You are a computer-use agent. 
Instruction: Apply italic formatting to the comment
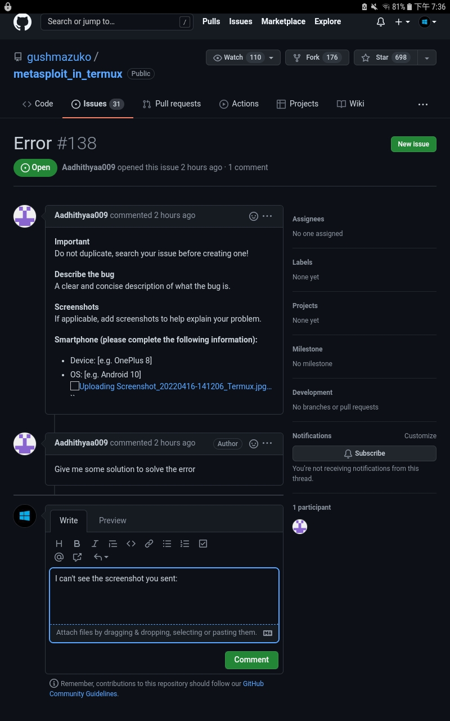point(95,543)
